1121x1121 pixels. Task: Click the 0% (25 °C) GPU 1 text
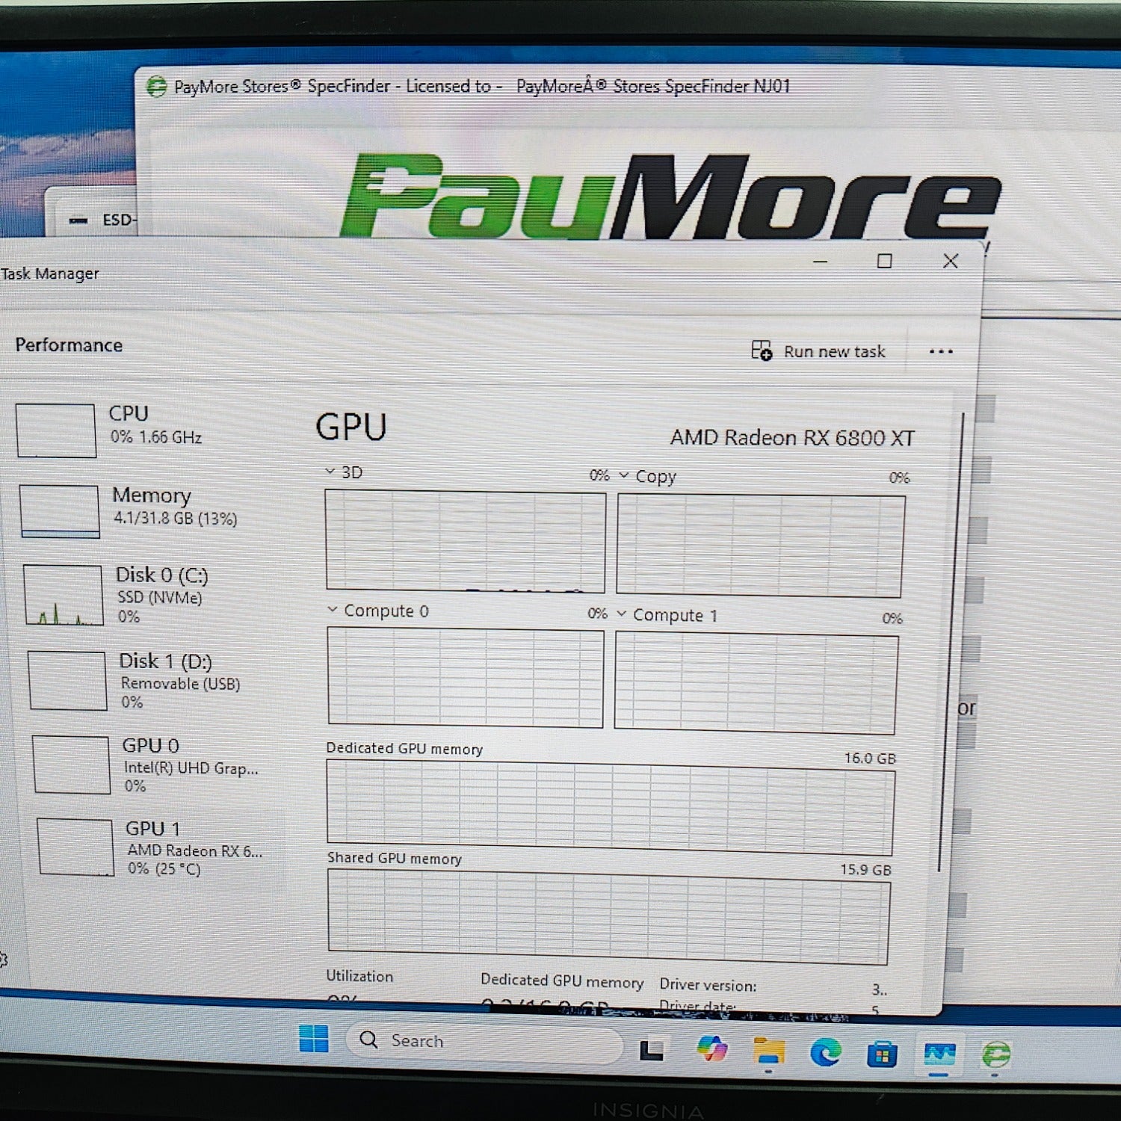click(164, 868)
